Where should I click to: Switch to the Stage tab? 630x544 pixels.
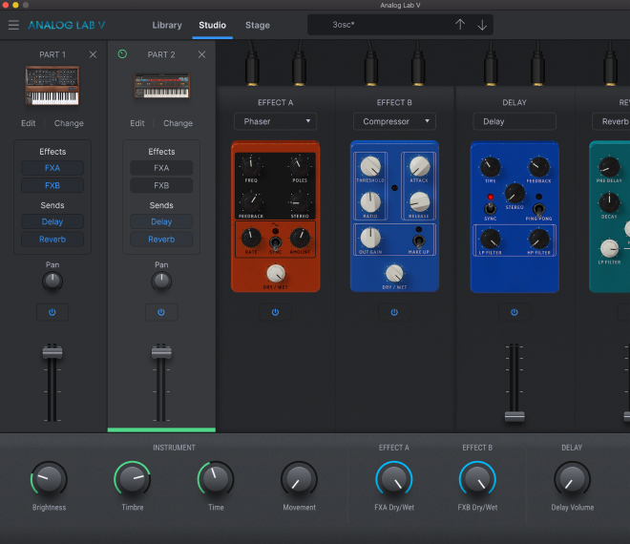pyautogui.click(x=258, y=25)
